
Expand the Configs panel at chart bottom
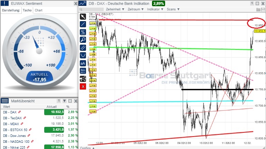coord(87,148)
